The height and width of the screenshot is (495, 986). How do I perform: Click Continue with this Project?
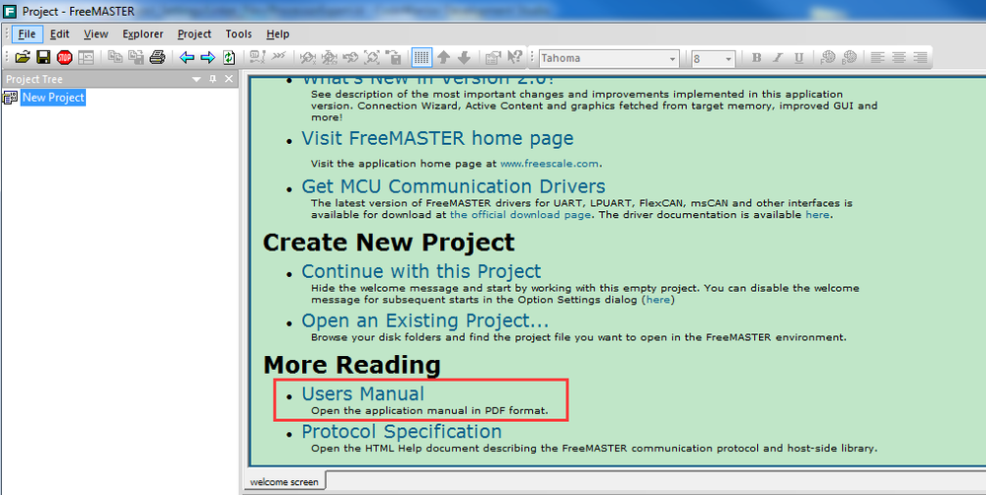pos(421,271)
